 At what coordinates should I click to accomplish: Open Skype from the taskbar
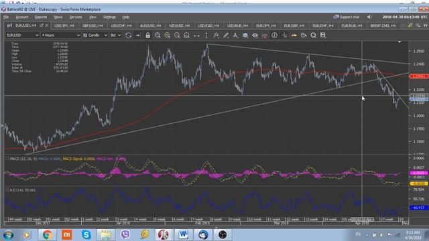coord(86,235)
